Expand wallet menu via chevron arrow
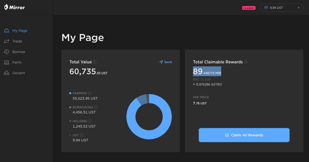Image resolution: width=309 pixels, height=162 pixels. click(299, 8)
